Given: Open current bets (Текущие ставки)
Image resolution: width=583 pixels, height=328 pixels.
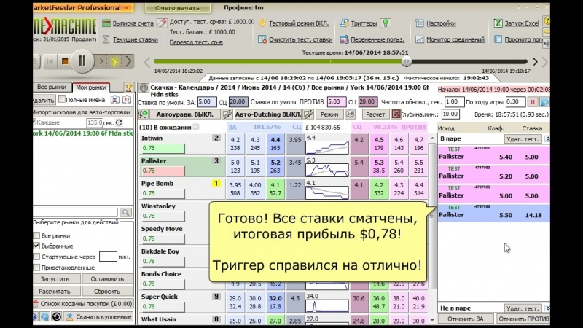Looking at the screenshot, I should pos(136,39).
